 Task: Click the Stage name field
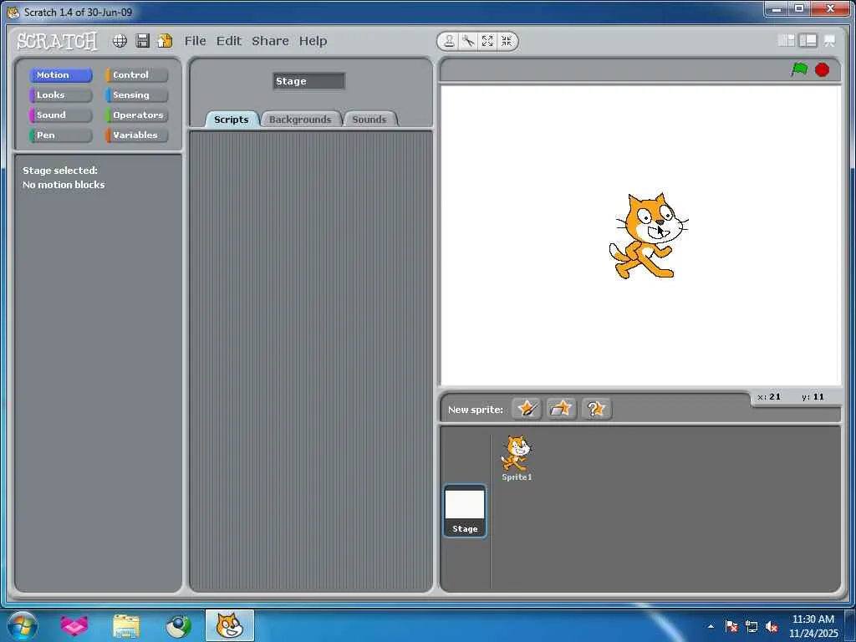coord(309,81)
